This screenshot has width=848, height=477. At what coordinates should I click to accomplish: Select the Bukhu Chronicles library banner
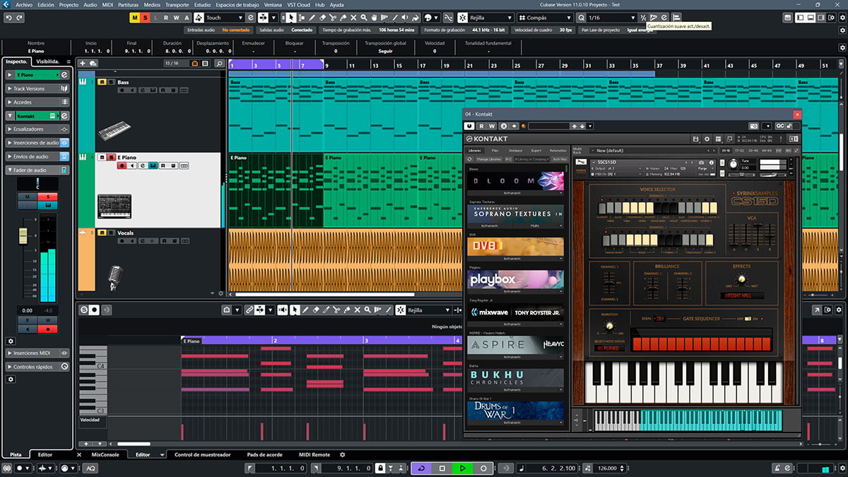pos(515,377)
